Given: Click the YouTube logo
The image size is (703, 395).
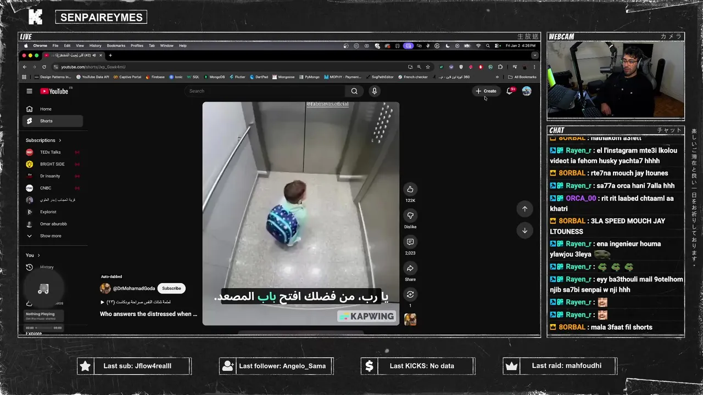Looking at the screenshot, I should (54, 91).
